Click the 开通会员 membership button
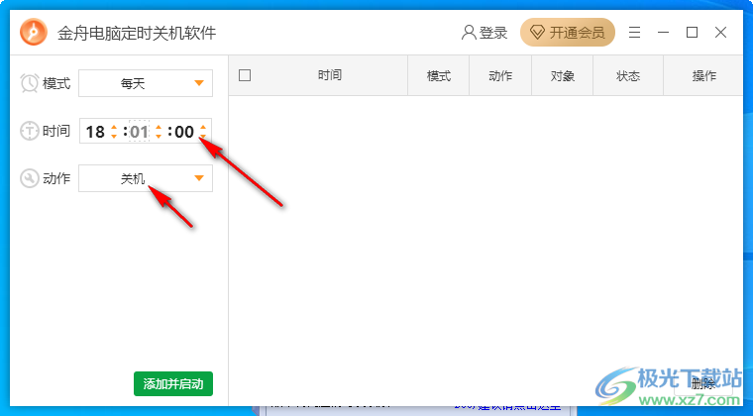This screenshot has height=416, width=753. coord(568,32)
